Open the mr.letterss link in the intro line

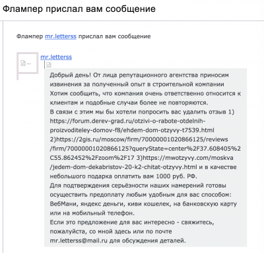[x=61, y=36]
